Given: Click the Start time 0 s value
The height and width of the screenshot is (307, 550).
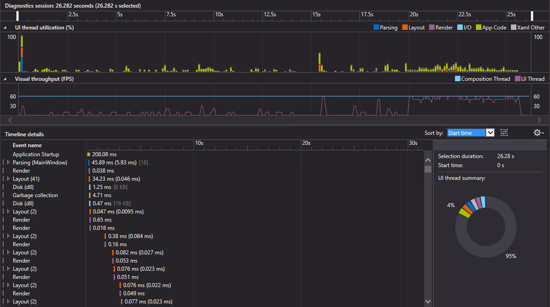Looking at the screenshot, I should pos(501,166).
